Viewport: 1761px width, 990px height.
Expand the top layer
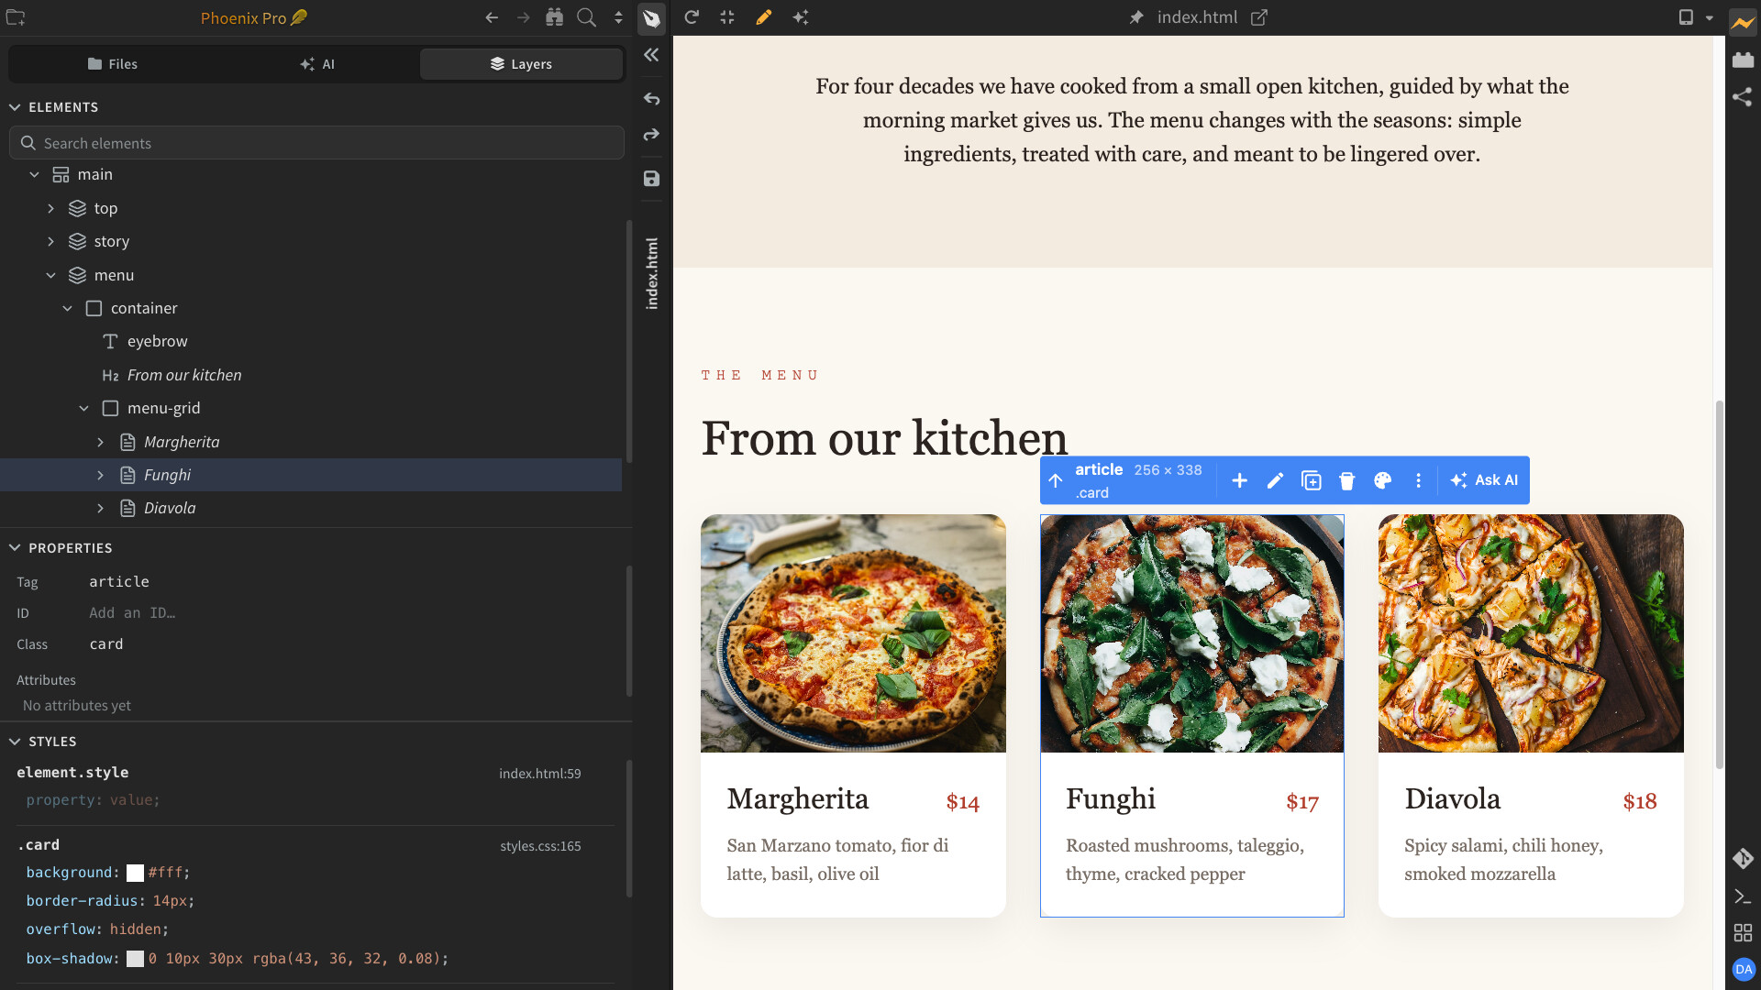click(51, 209)
